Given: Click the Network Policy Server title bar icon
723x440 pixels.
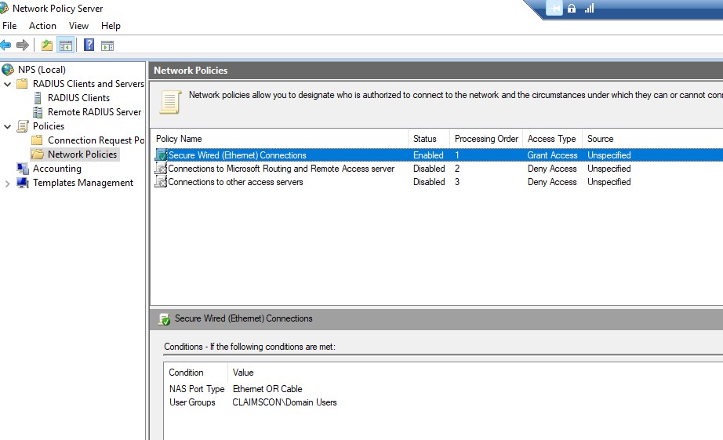Looking at the screenshot, I should point(4,9).
